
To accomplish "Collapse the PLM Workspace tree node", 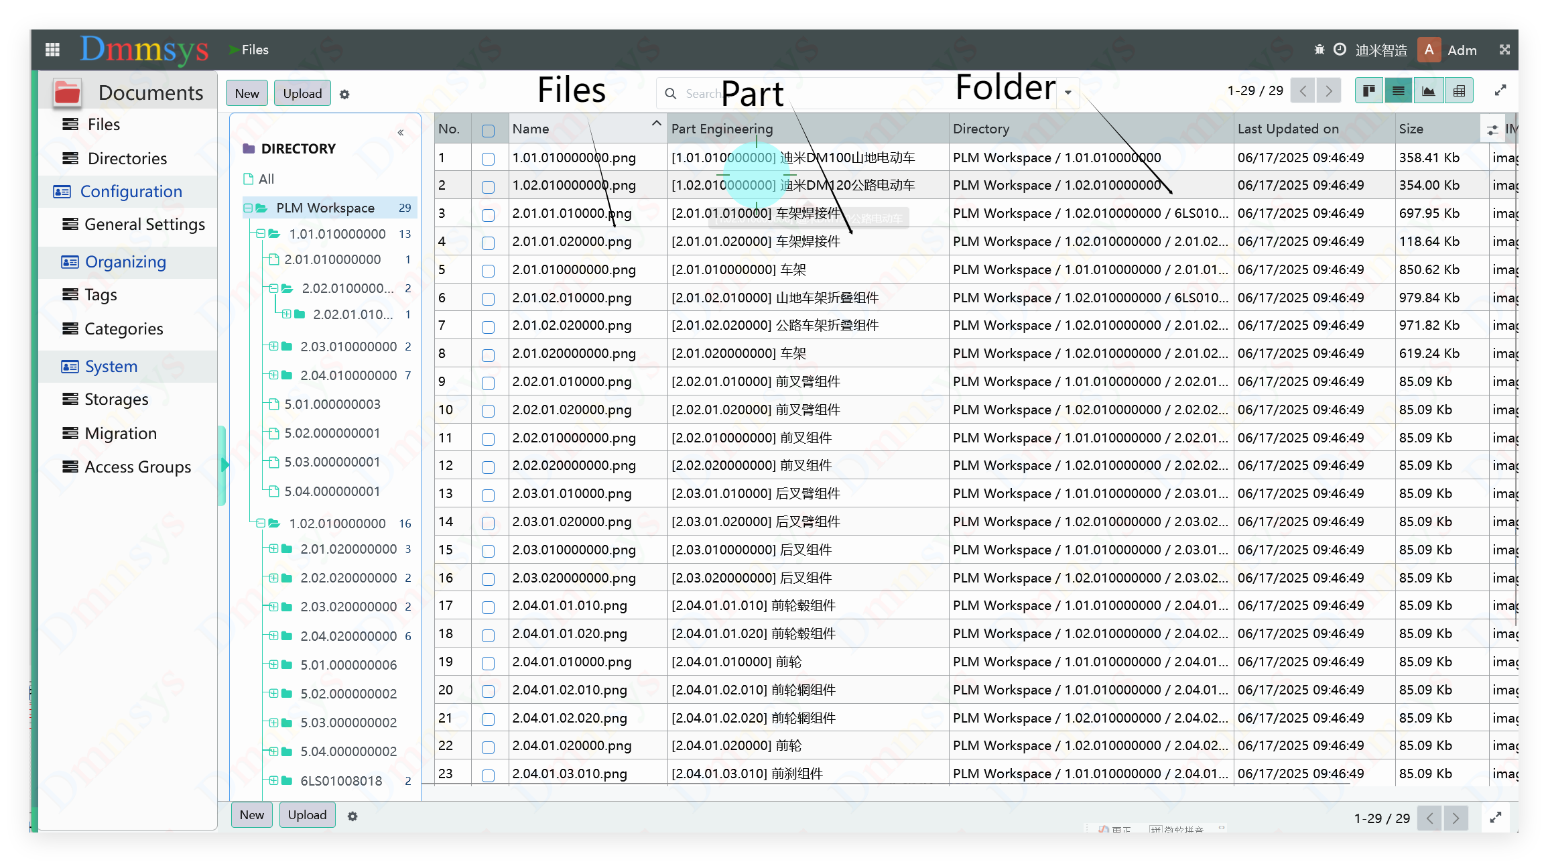I will [248, 208].
